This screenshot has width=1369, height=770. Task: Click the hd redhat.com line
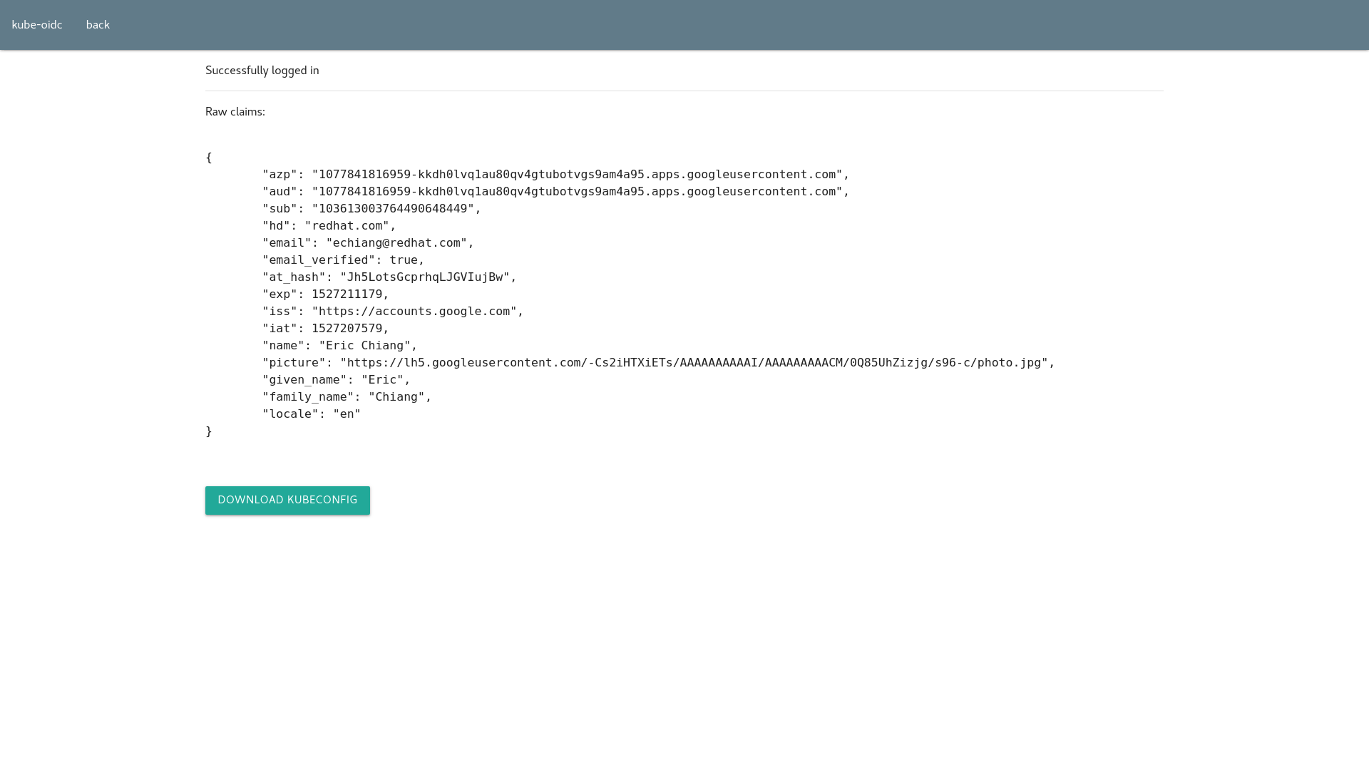click(x=329, y=226)
